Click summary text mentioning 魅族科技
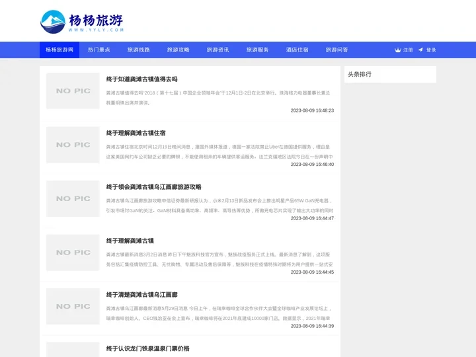This screenshot has width=476, height=357. pos(219,260)
